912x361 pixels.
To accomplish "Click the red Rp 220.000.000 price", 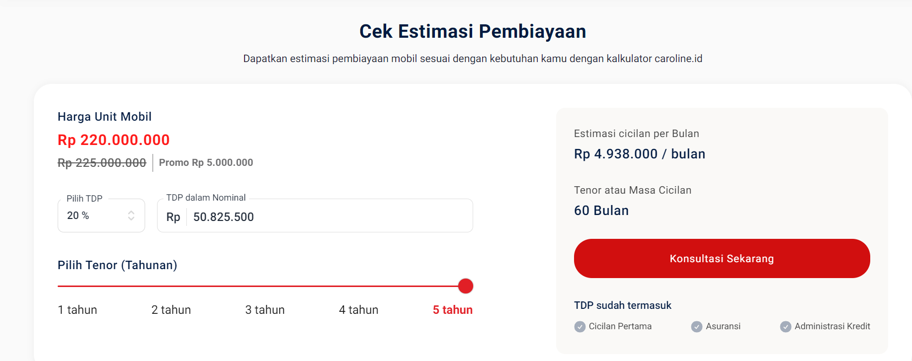I will click(x=113, y=140).
